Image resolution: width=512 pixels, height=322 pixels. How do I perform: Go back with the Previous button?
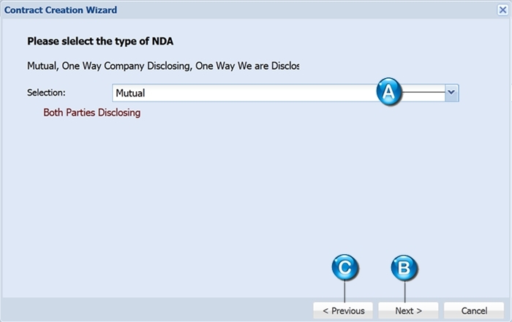coord(343,310)
